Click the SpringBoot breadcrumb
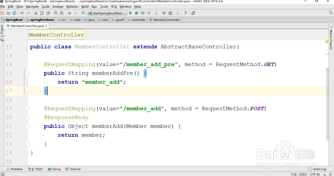The image size is (334, 176). click(12, 20)
